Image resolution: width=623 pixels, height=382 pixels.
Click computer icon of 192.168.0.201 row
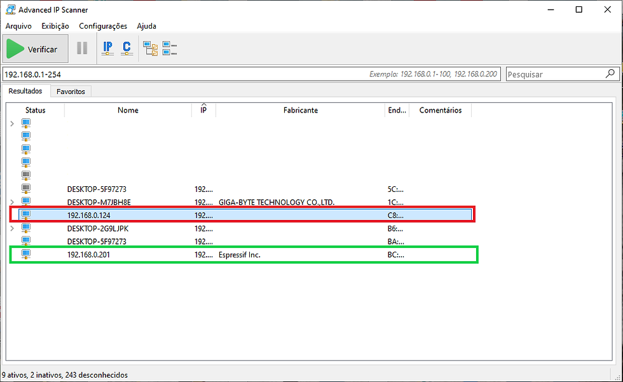26,254
